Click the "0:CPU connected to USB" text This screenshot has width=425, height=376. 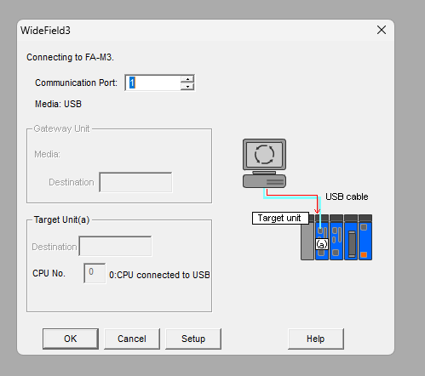[x=159, y=275]
